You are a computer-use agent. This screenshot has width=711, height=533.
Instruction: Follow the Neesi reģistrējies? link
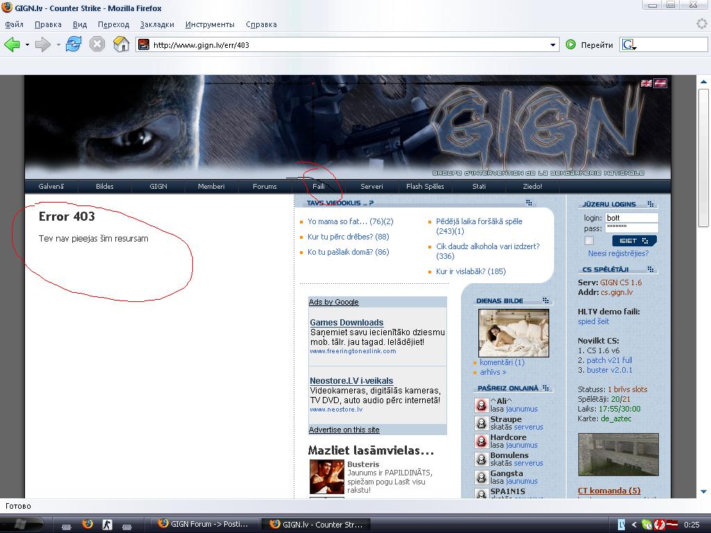618,253
